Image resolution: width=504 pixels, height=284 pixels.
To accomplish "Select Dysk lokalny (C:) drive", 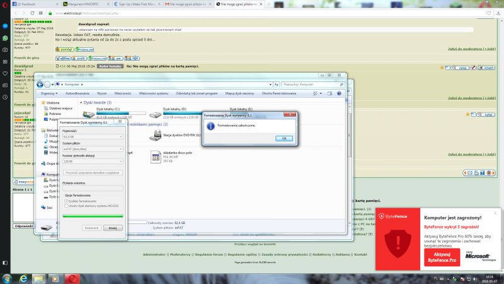I will click(114, 114).
